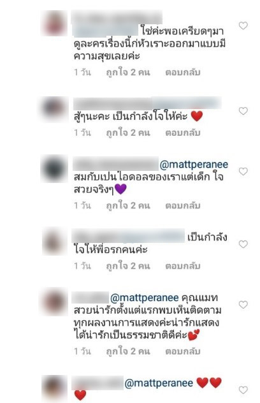
Task: Like the comment about laughing at the drama
Action: 243,26
